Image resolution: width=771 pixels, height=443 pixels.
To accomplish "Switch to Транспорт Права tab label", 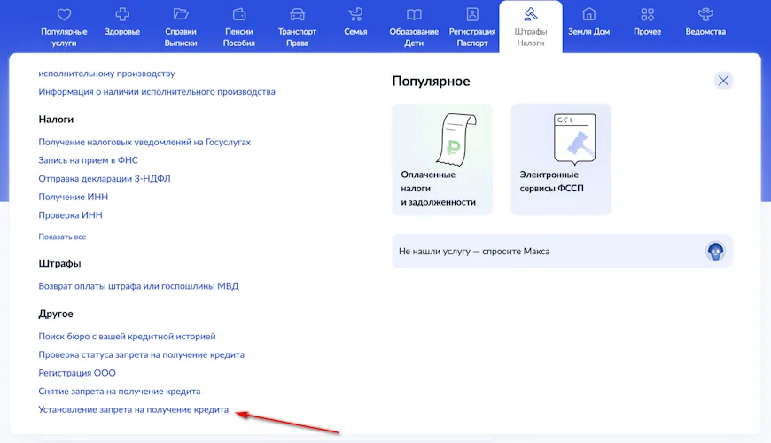I will click(297, 37).
